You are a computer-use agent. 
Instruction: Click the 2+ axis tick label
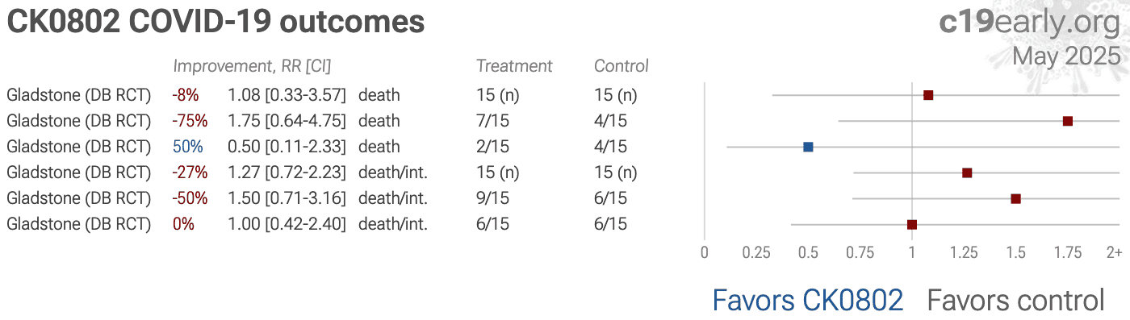tap(1114, 252)
